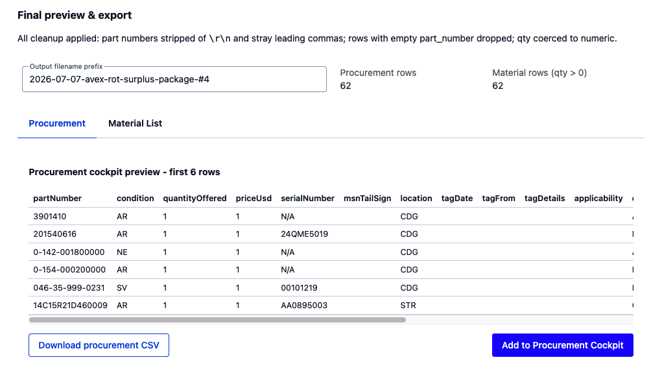Select part number 14C15R21D460009 cell
This screenshot has width=662, height=375.
70,306
